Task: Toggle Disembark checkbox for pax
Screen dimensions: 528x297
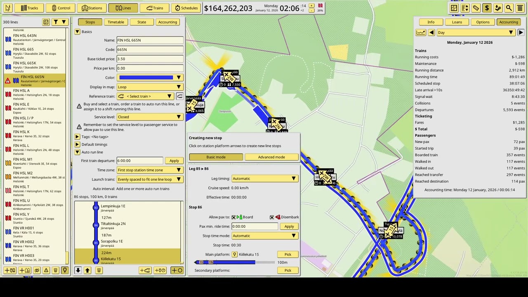Action: tap(272, 217)
